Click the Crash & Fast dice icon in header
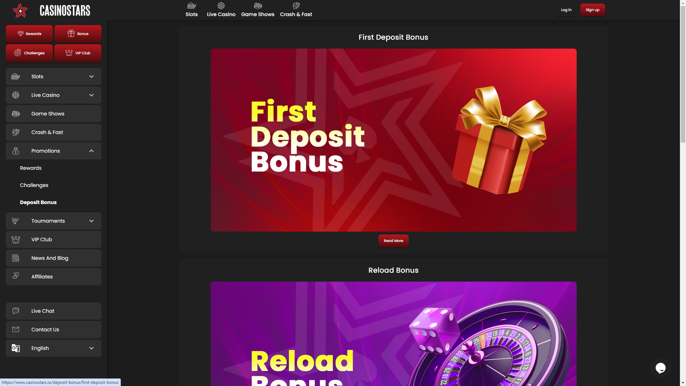 click(x=296, y=6)
